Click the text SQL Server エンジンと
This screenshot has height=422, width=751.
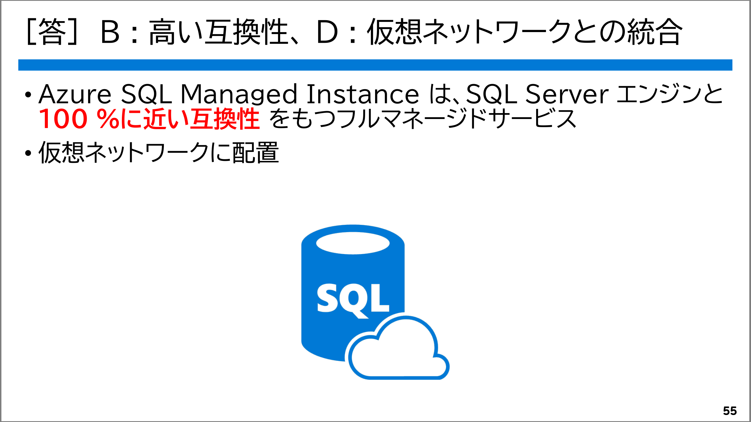point(594,94)
